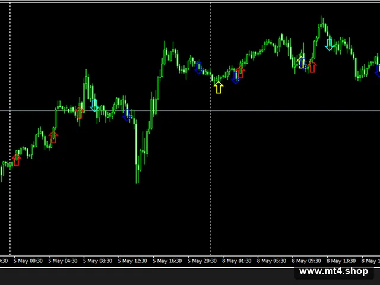This screenshot has height=285, width=380.
Task: Select the blue down arrow after 5 May 20:30
Action: pos(198,68)
